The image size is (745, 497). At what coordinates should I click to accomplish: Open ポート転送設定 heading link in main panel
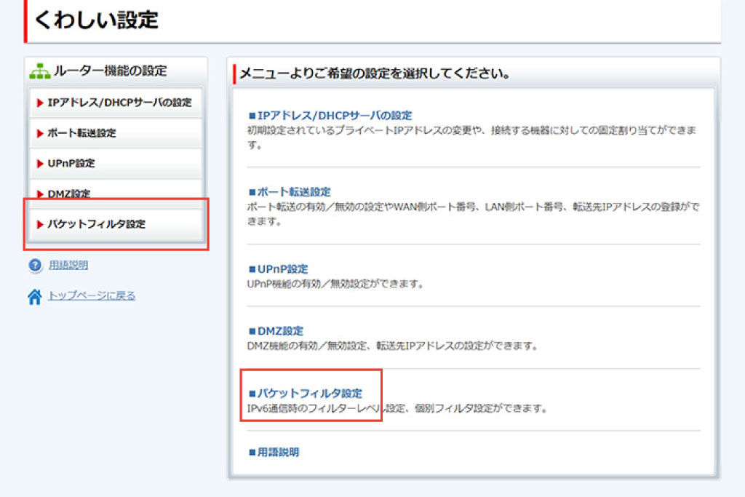tap(294, 192)
